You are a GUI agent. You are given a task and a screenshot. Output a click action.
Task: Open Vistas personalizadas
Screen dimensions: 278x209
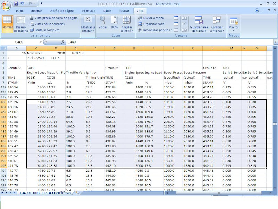pyautogui.click(x=47, y=24)
